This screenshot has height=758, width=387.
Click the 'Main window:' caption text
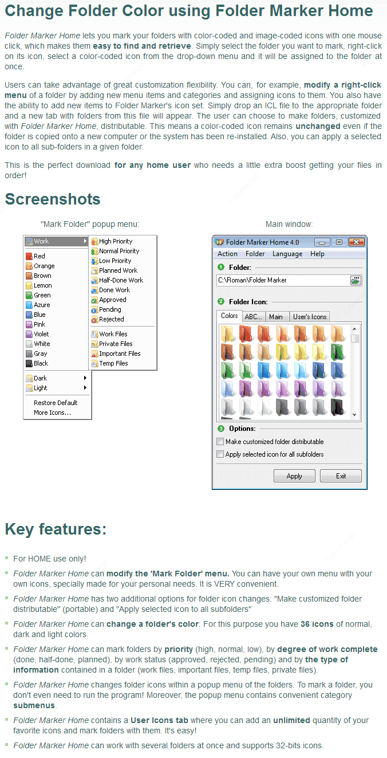click(289, 224)
